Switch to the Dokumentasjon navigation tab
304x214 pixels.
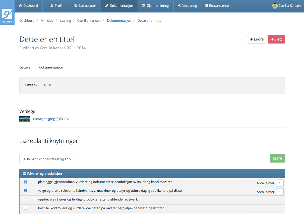click(x=119, y=5)
